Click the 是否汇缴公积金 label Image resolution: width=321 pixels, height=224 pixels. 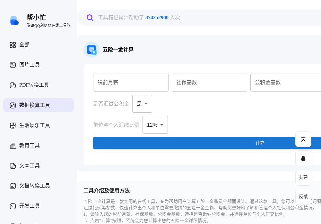pos(111,104)
